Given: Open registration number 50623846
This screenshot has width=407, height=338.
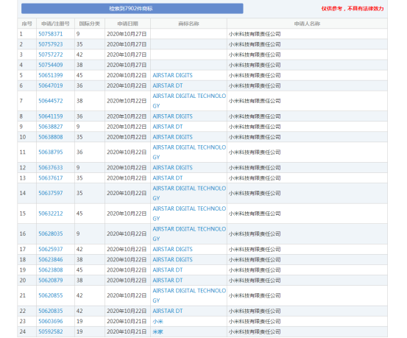Looking at the screenshot, I should point(51,259).
